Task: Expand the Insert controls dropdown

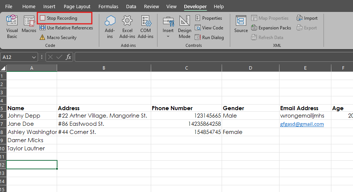Action: pyautogui.click(x=168, y=36)
